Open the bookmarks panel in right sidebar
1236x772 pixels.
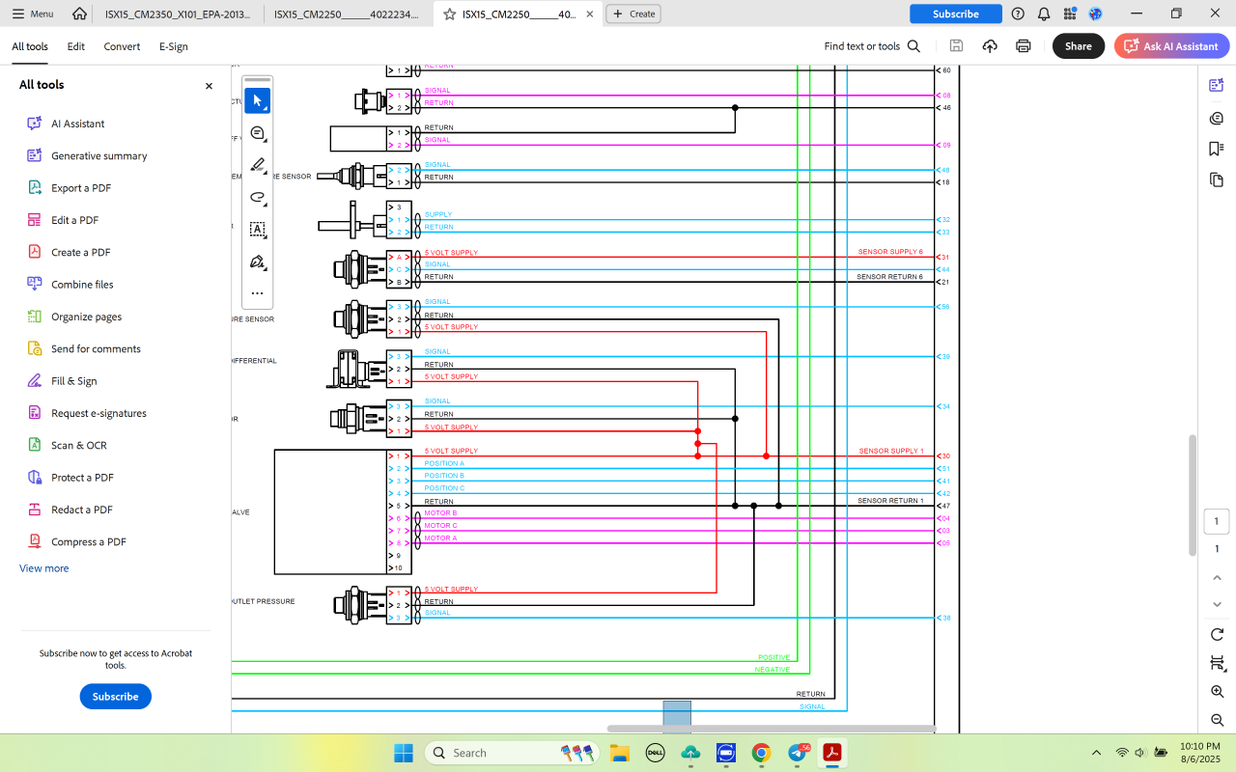(1217, 149)
